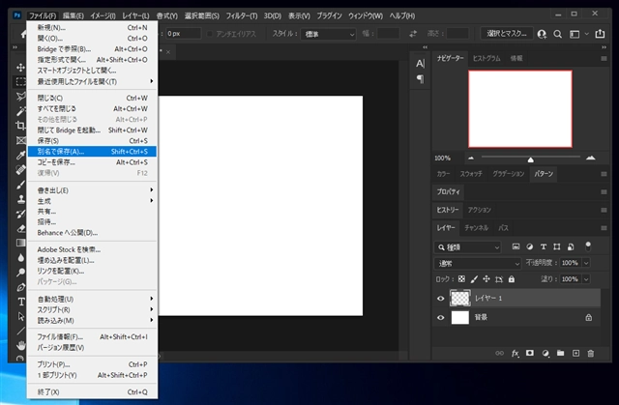
Task: Toggle lock transparent pixels icon
Action: (x=461, y=279)
